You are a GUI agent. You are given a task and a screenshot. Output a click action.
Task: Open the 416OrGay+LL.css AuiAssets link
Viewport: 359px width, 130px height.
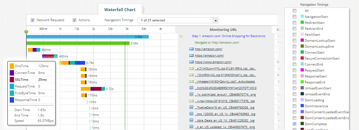[225, 82]
